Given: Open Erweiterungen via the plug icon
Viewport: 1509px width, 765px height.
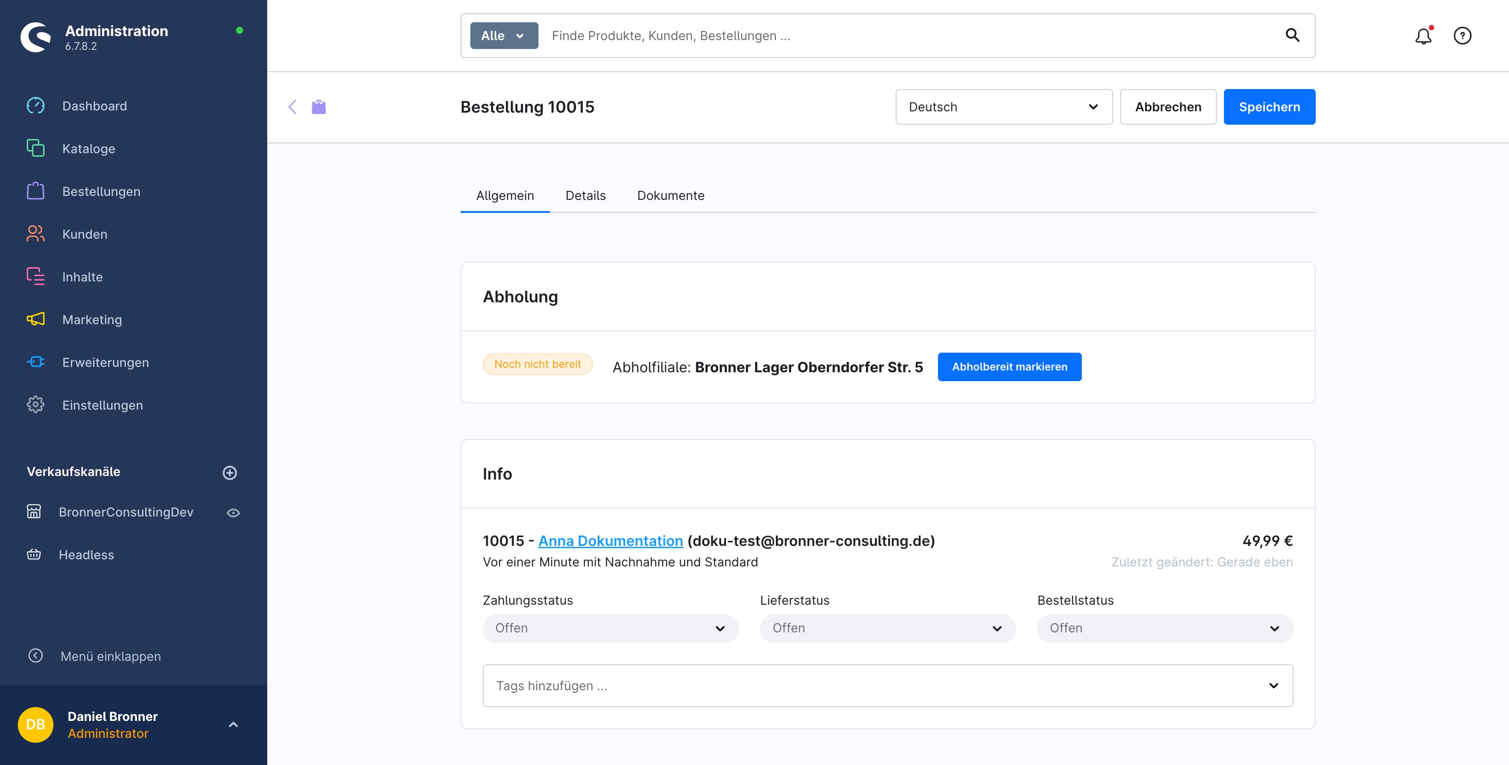Looking at the screenshot, I should [35, 362].
